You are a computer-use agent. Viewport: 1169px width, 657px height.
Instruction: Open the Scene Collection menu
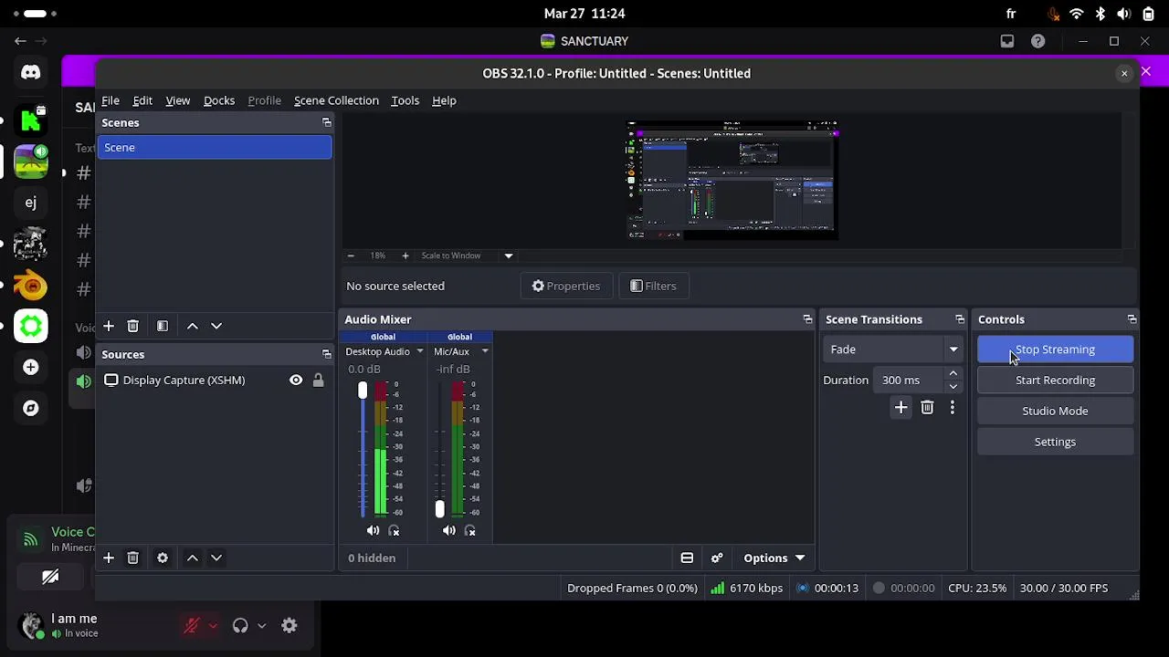point(336,100)
